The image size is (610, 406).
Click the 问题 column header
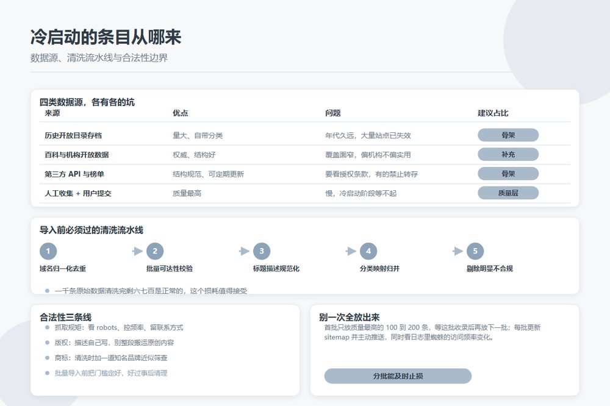pos(333,113)
